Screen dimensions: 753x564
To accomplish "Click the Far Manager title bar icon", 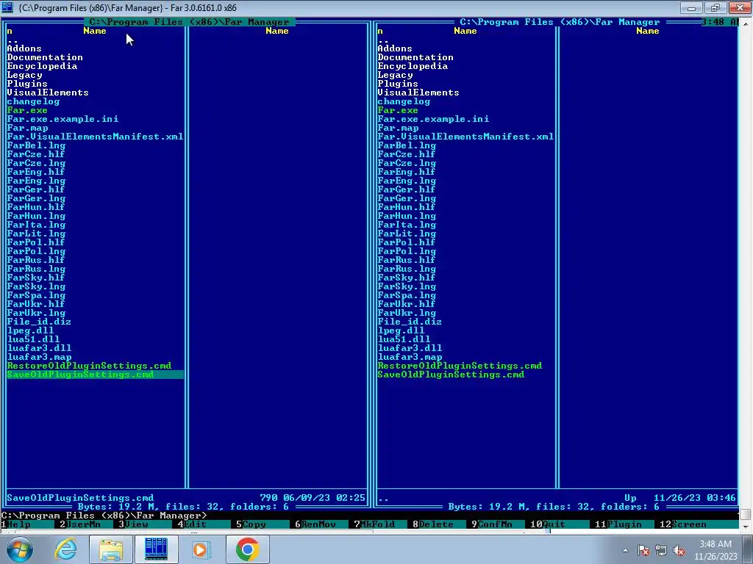I will (x=7, y=7).
